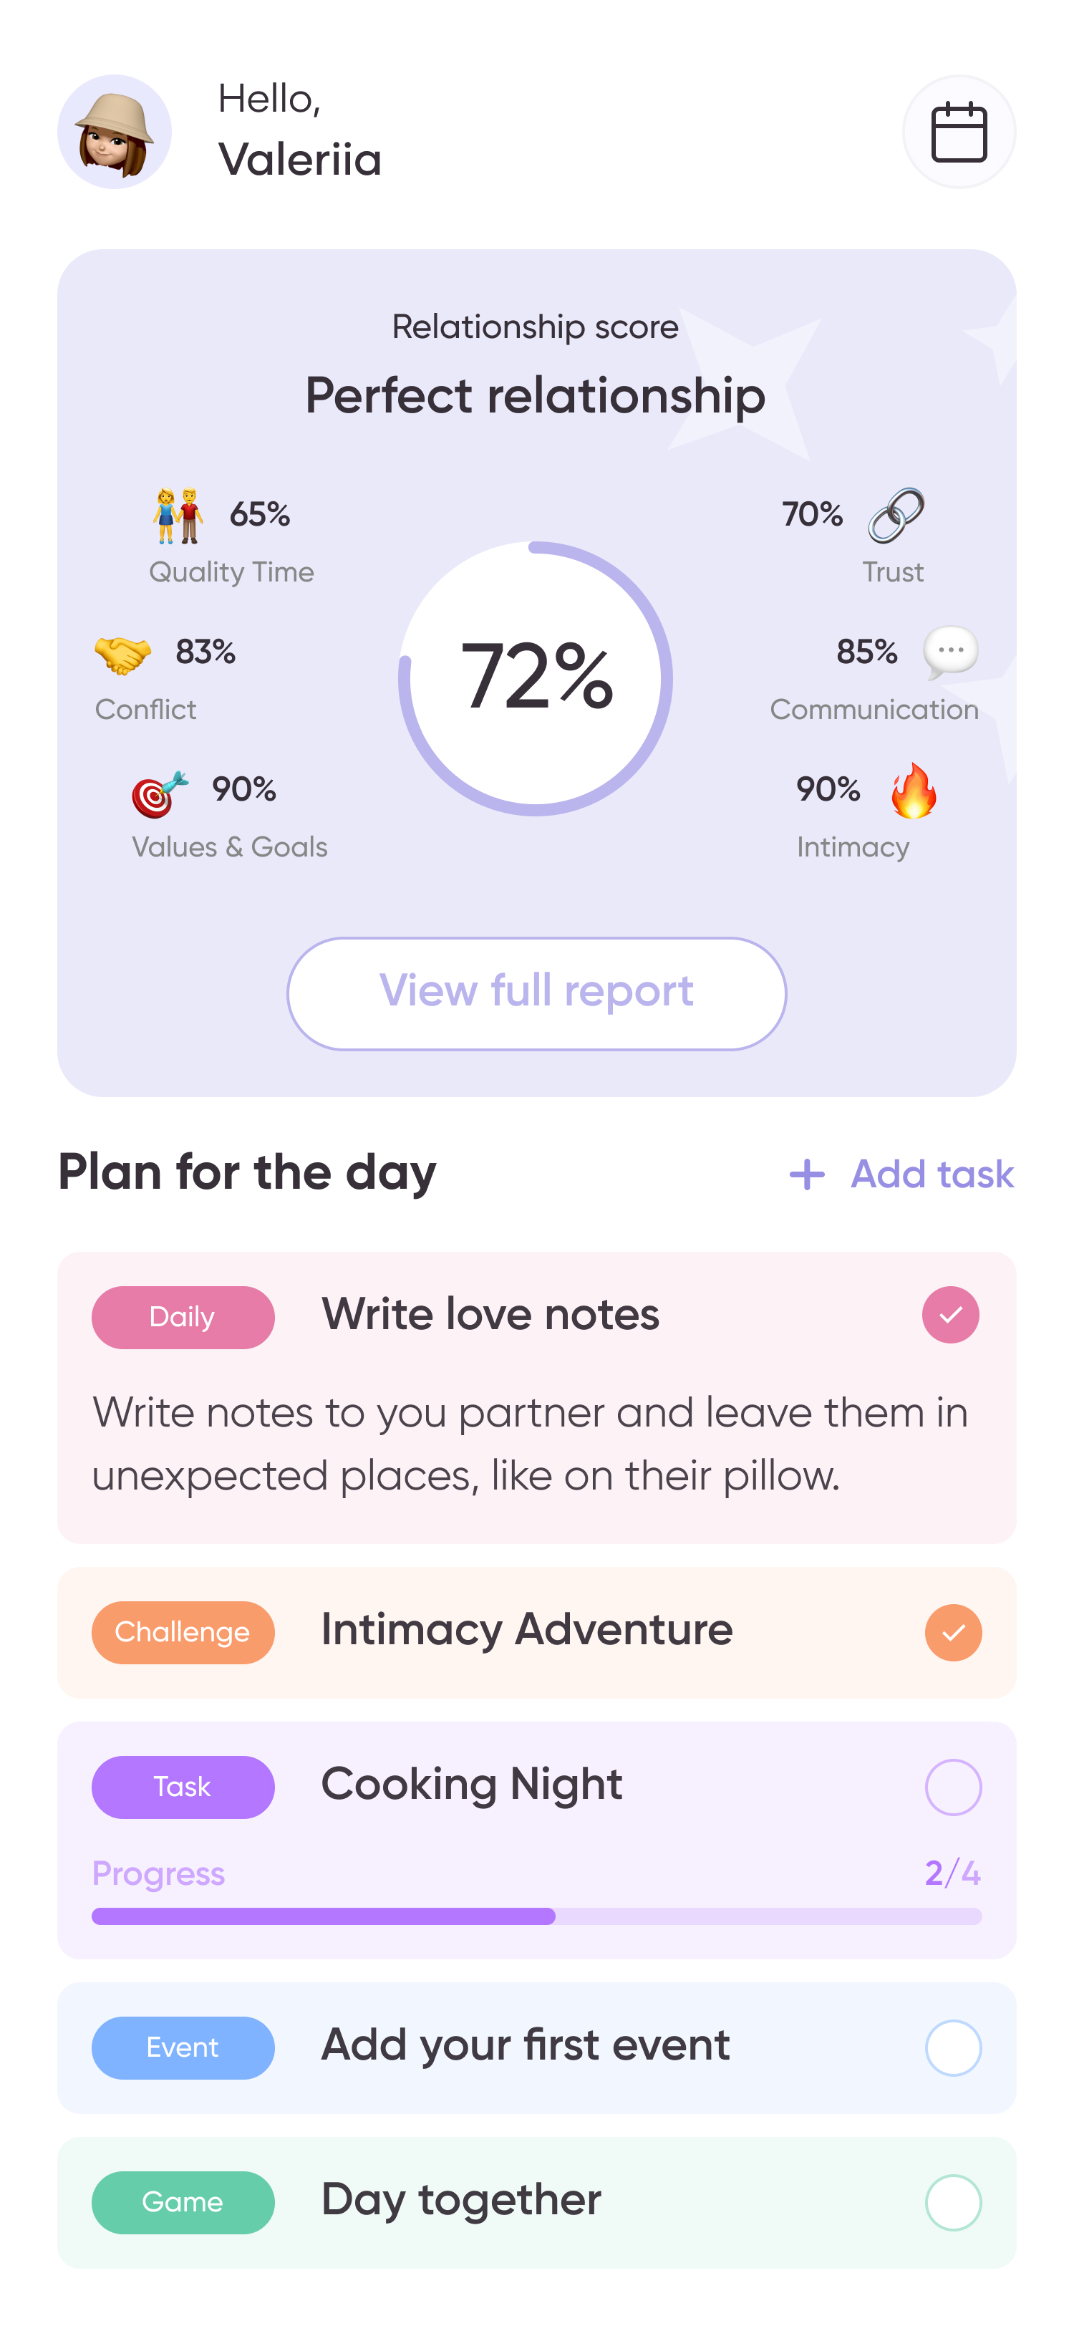Mark Day together game as done
The image size is (1074, 2326).
(953, 2202)
